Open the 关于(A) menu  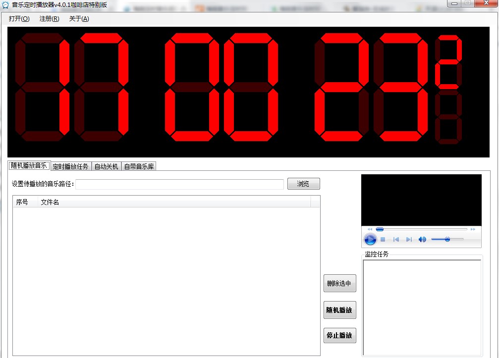(x=79, y=19)
